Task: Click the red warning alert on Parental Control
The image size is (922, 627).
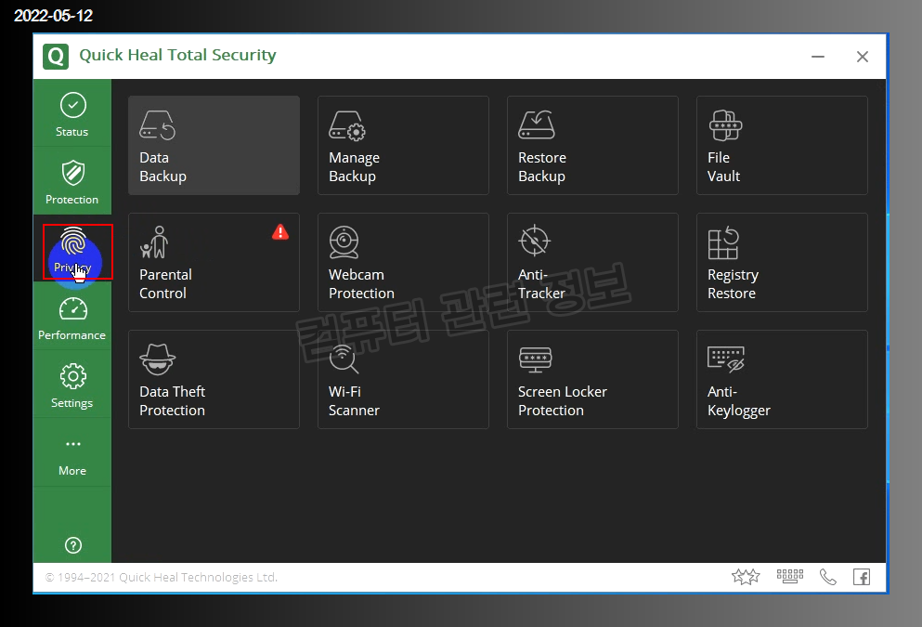Action: point(280,232)
